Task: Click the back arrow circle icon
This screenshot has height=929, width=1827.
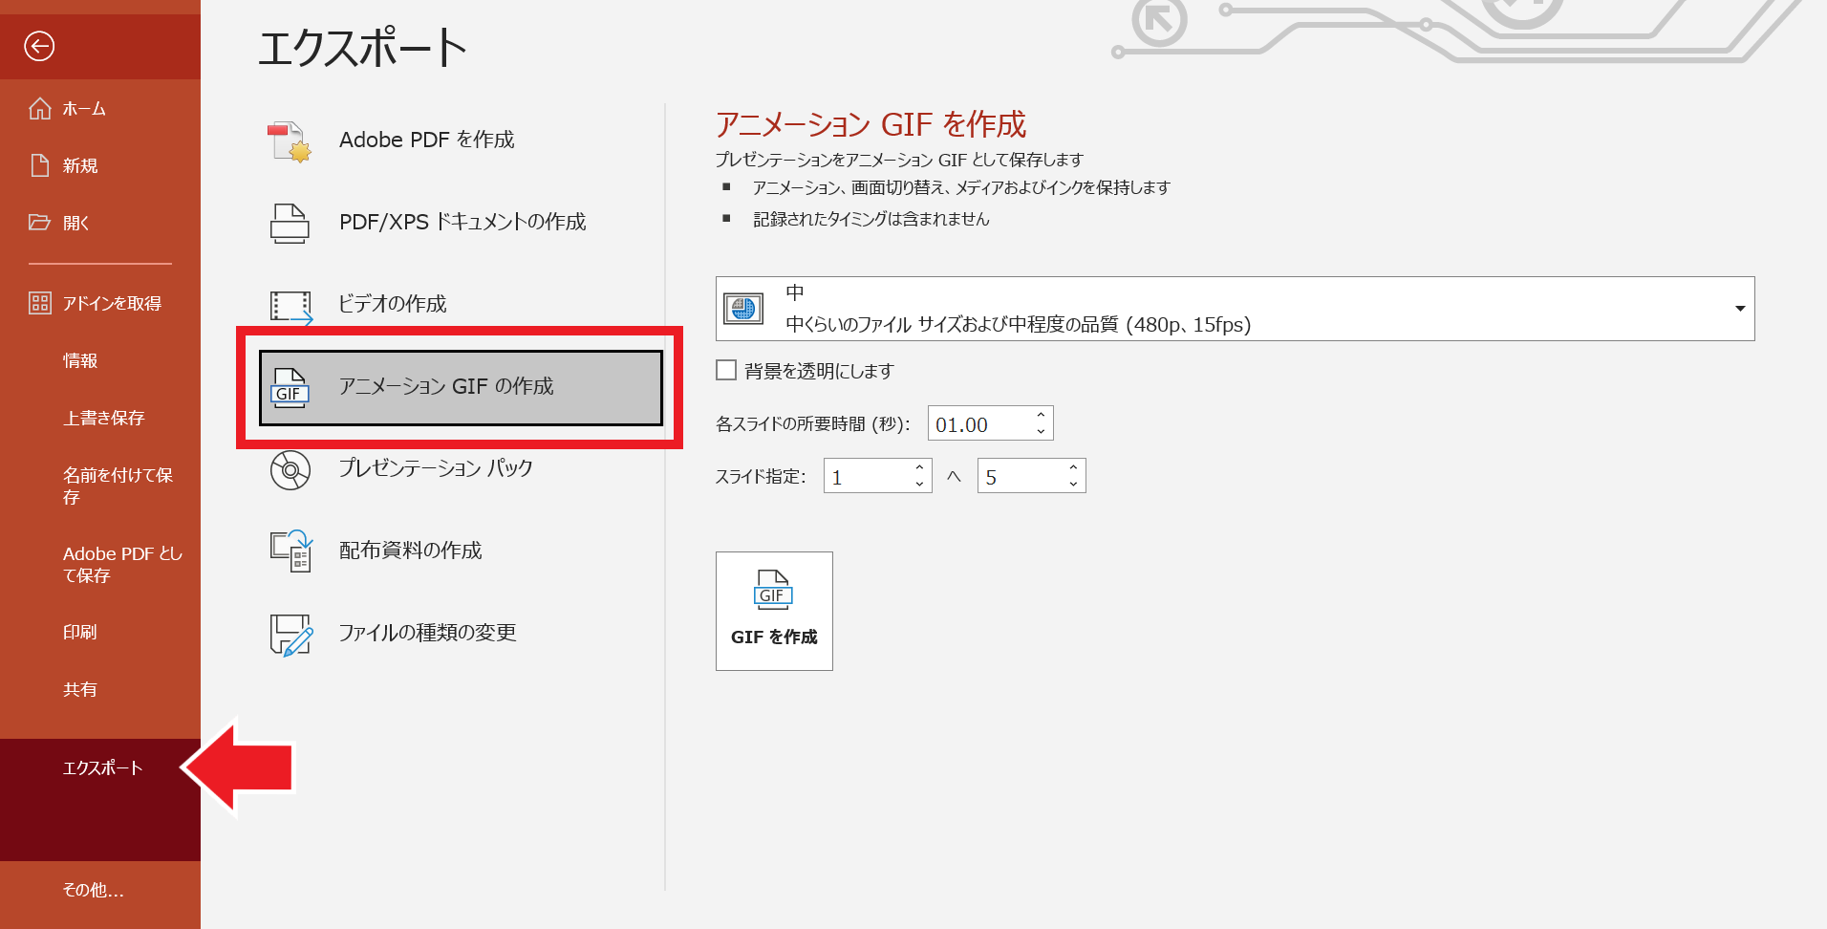Action: pyautogui.click(x=39, y=46)
